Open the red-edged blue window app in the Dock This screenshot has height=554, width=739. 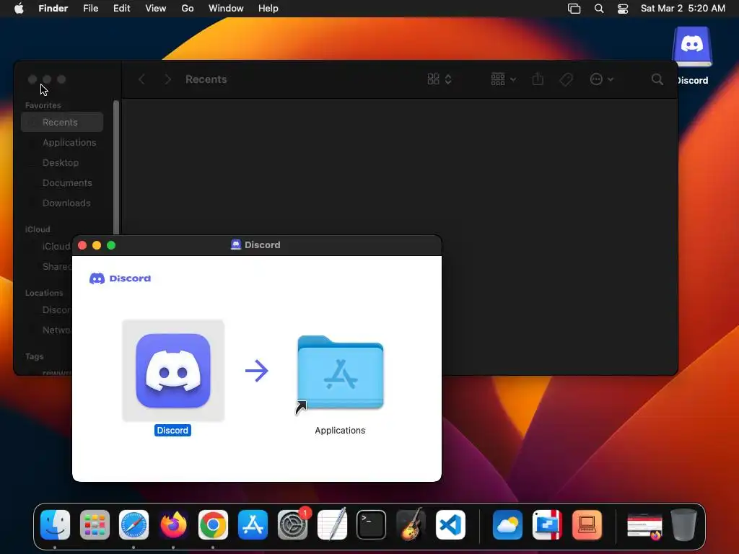(547, 525)
